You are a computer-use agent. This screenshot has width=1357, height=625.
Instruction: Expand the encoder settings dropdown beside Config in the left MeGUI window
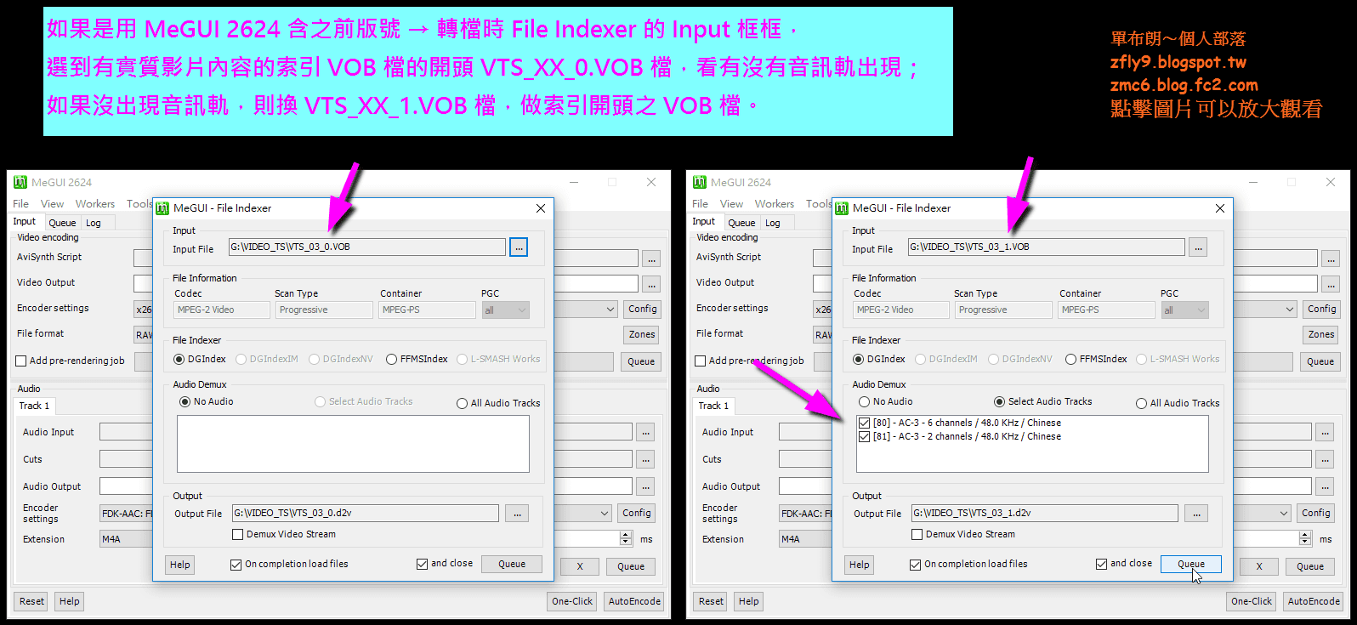[x=610, y=310]
